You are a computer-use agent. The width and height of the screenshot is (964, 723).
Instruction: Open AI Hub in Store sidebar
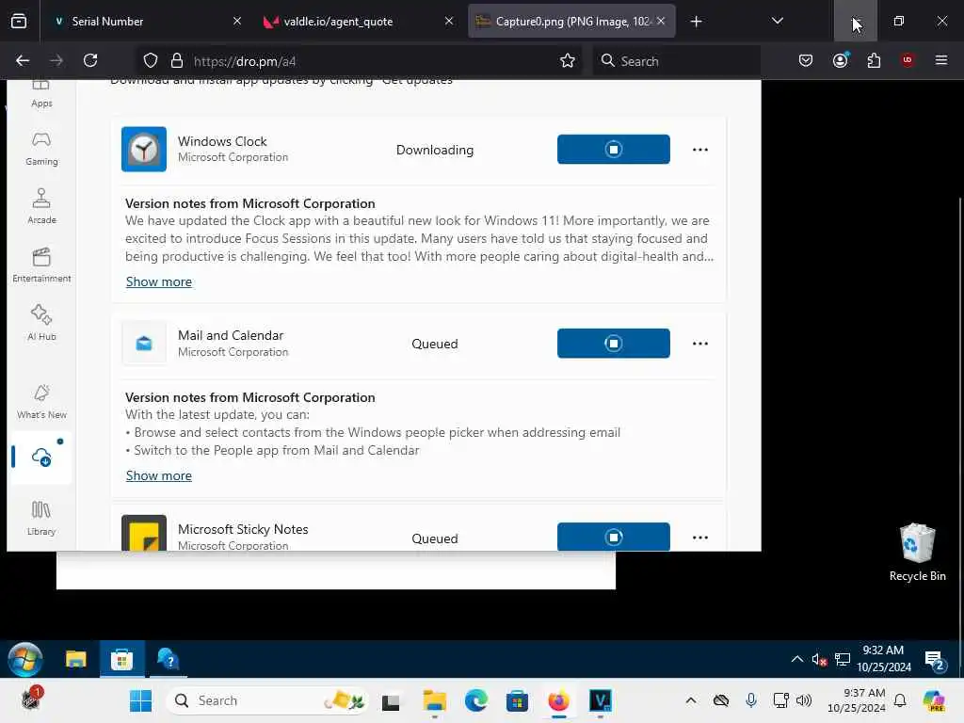tap(41, 324)
